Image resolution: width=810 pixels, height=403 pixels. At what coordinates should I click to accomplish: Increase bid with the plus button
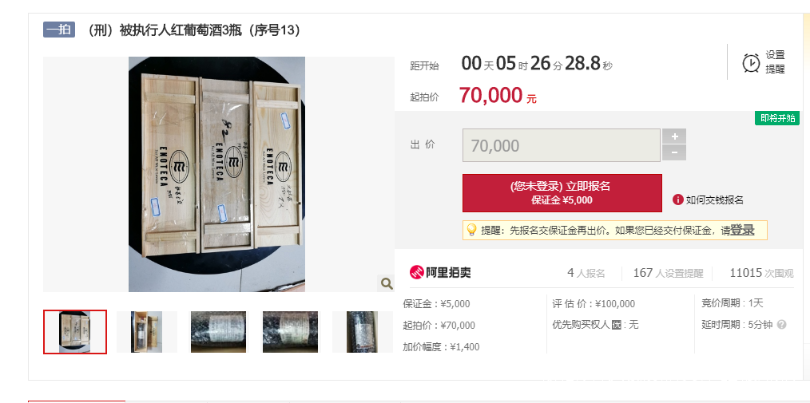(675, 136)
